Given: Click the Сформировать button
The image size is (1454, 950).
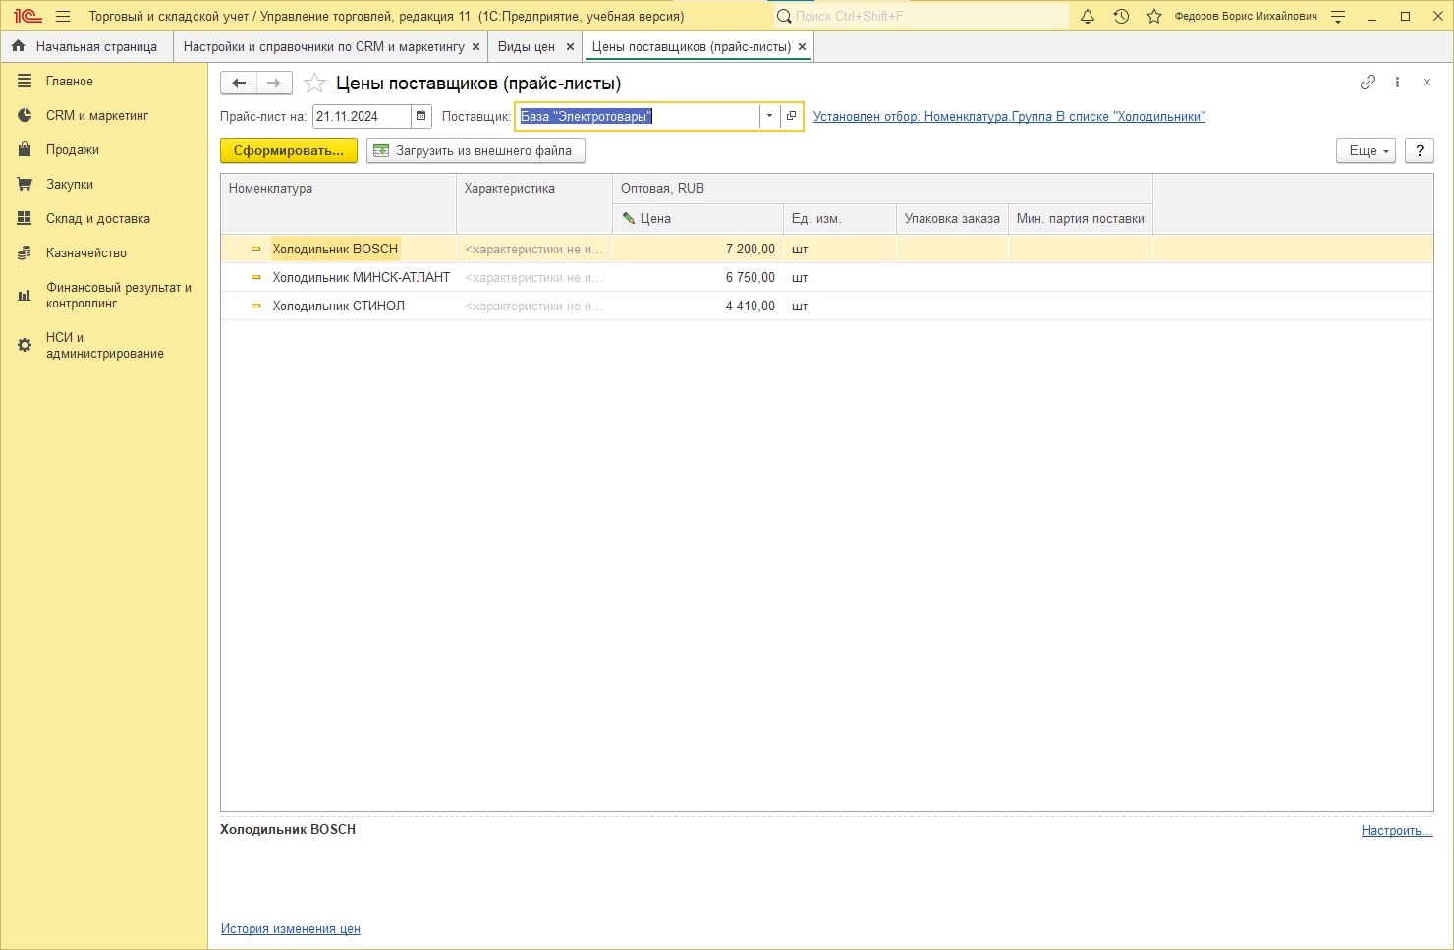Looking at the screenshot, I should (x=289, y=150).
